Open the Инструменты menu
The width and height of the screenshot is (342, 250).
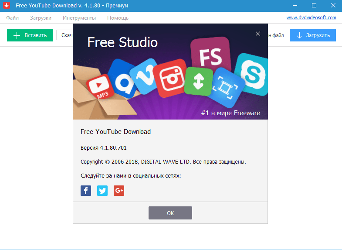coord(79,18)
